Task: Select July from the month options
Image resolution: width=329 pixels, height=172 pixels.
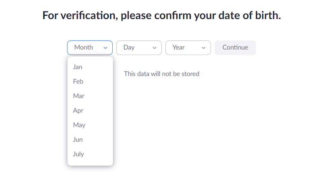Action: click(x=79, y=154)
